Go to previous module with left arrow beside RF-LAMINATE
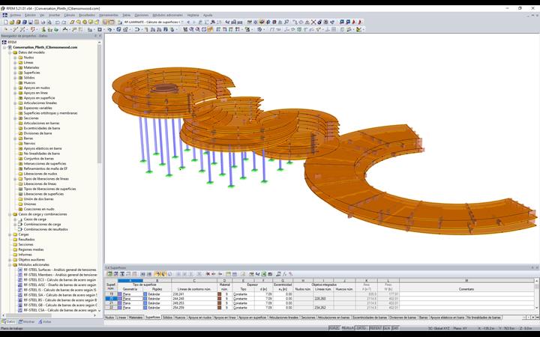This screenshot has width=540, height=337. pos(188,22)
